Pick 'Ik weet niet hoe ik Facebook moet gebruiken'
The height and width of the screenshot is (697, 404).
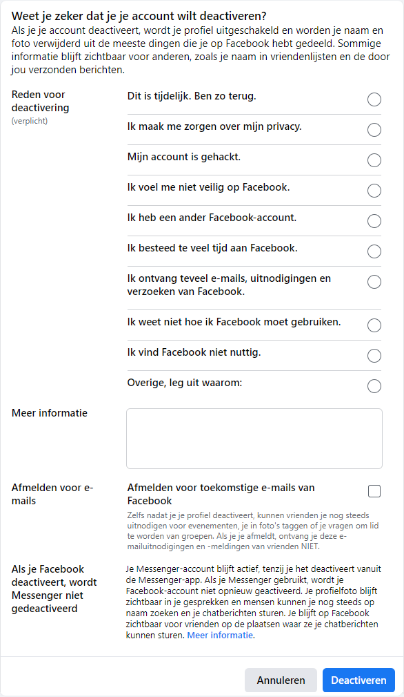(x=374, y=325)
